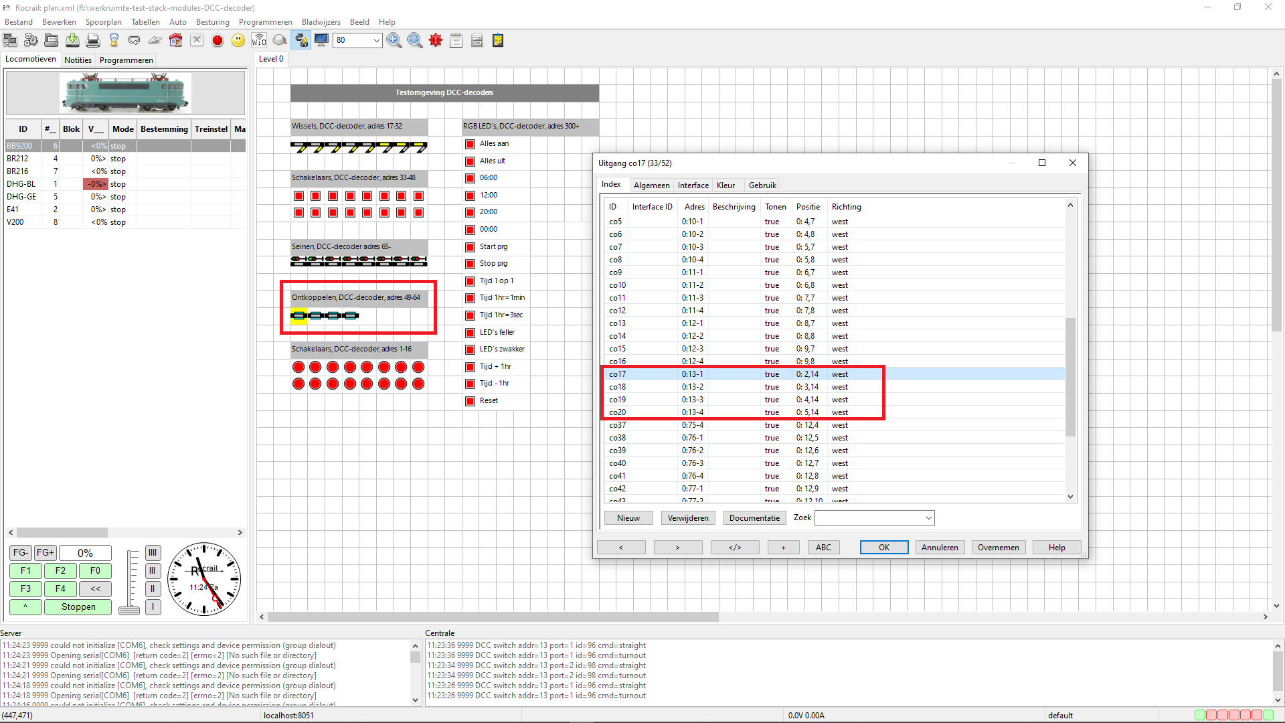Switch to the Interface tab

(x=693, y=185)
